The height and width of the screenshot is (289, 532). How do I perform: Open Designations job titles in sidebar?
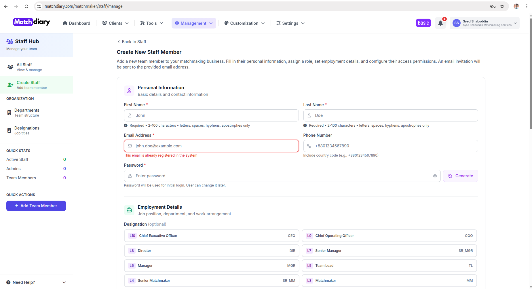click(x=27, y=130)
